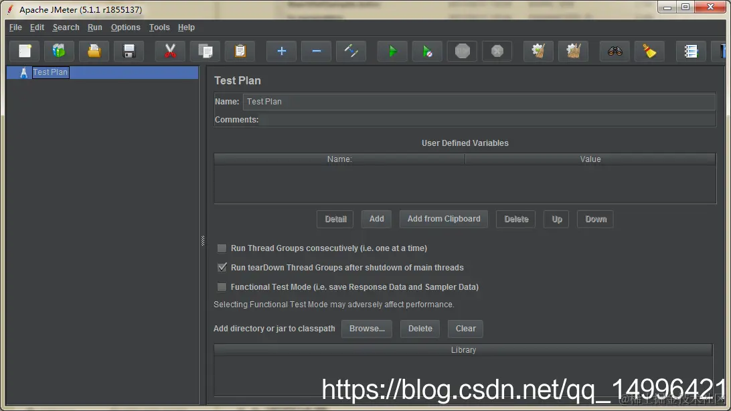731x411 pixels.
Task: Click the Reset Search broom icon
Action: pyautogui.click(x=649, y=51)
